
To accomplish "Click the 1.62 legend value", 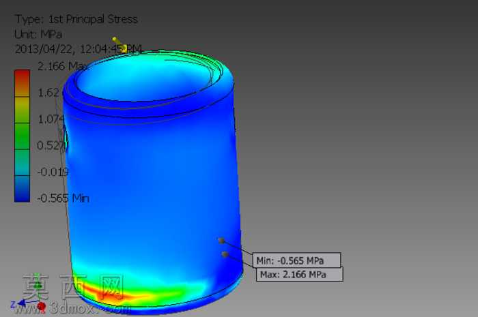I will point(48,93).
